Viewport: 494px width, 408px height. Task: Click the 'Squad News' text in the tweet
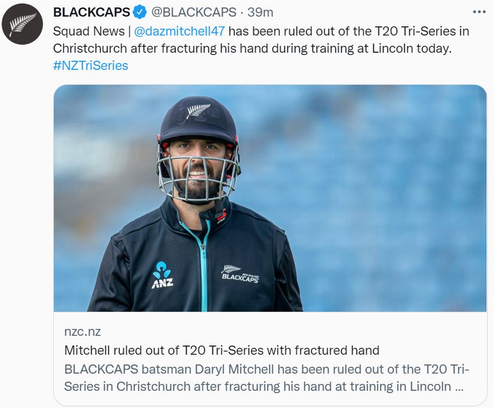pos(89,31)
